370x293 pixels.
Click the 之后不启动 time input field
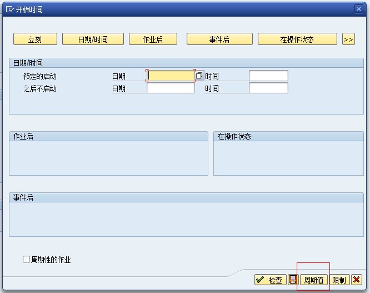click(x=268, y=88)
